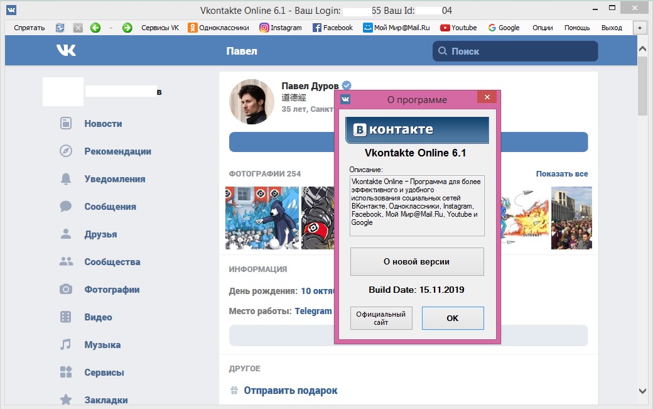The image size is (653, 409).
Task: Click the Уведомления sidebar link
Action: pyautogui.click(x=115, y=178)
